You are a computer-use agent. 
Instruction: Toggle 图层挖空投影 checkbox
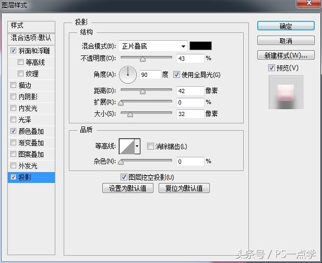pos(124,177)
